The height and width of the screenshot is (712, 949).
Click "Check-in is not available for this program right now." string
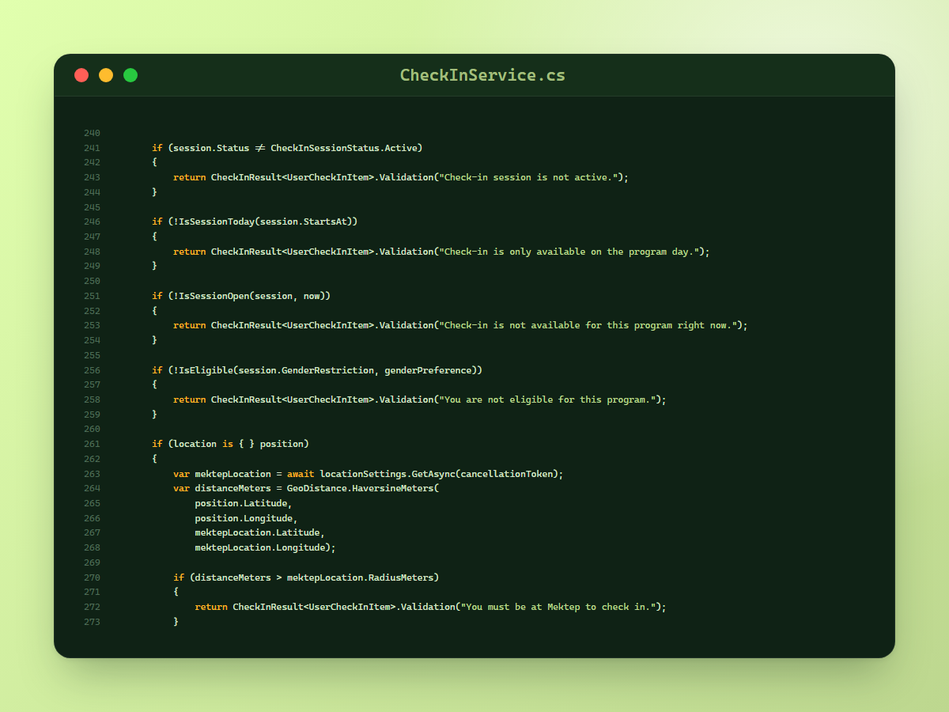(588, 325)
